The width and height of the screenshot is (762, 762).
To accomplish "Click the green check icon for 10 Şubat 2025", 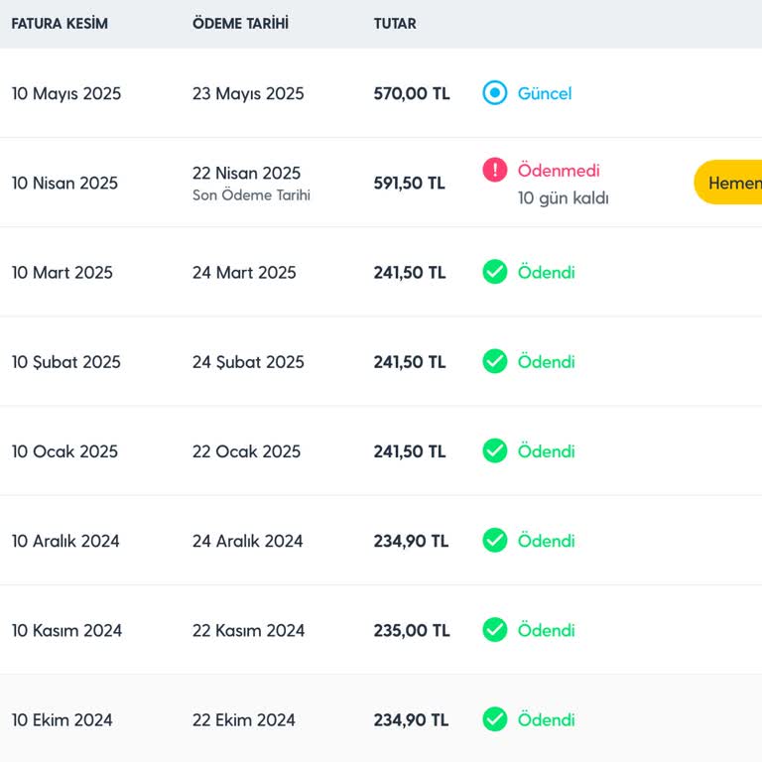I will [x=495, y=361].
